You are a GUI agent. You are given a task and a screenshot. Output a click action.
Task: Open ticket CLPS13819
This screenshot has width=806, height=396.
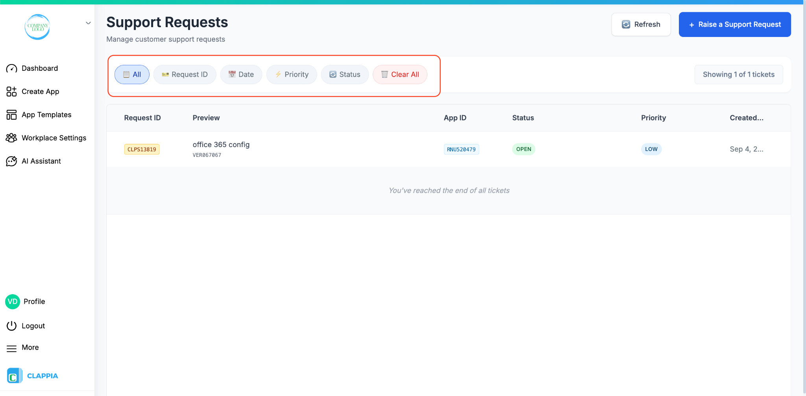click(x=142, y=149)
